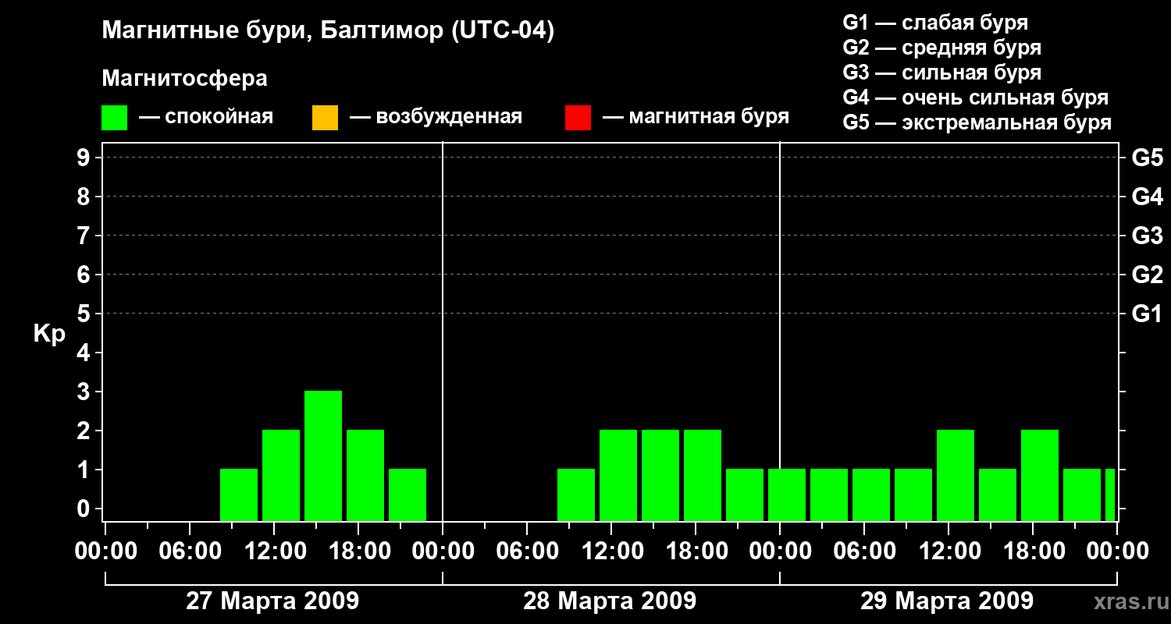Click the 09:00–12:00 bar on 28 March
Screen dimensions: 1171x624
pyautogui.click(x=576, y=495)
